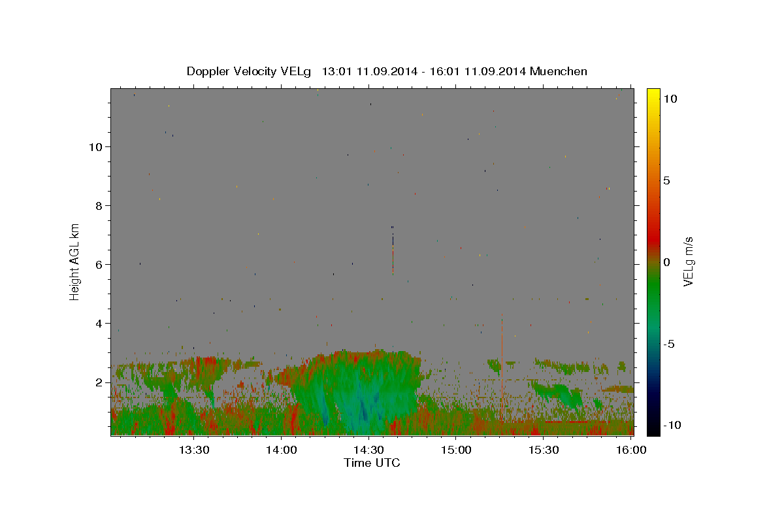Screen dimensions: 784x523
Task: Click the height axis label '8'
Action: (100, 206)
